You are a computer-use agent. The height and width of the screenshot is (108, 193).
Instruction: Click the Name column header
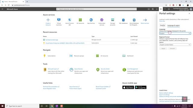click(45, 36)
